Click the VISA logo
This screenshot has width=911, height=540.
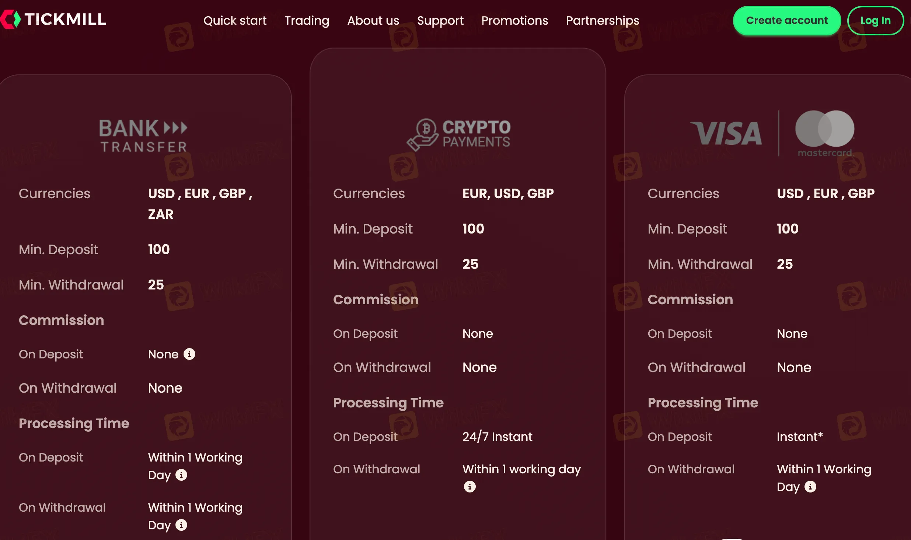click(x=725, y=133)
